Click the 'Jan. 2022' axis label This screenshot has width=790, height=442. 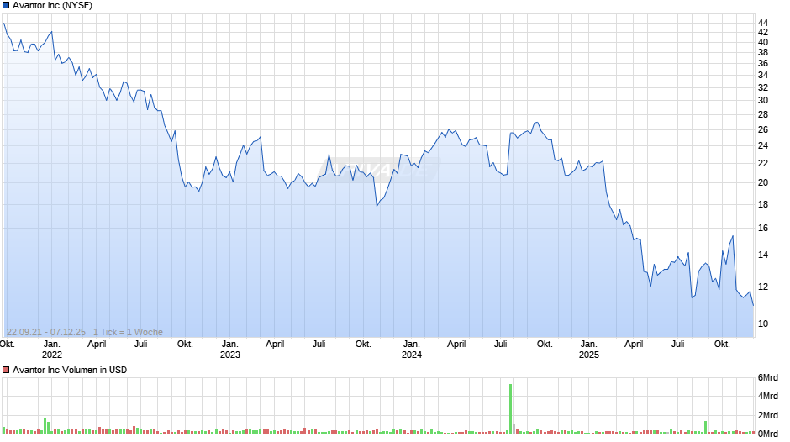pos(52,350)
